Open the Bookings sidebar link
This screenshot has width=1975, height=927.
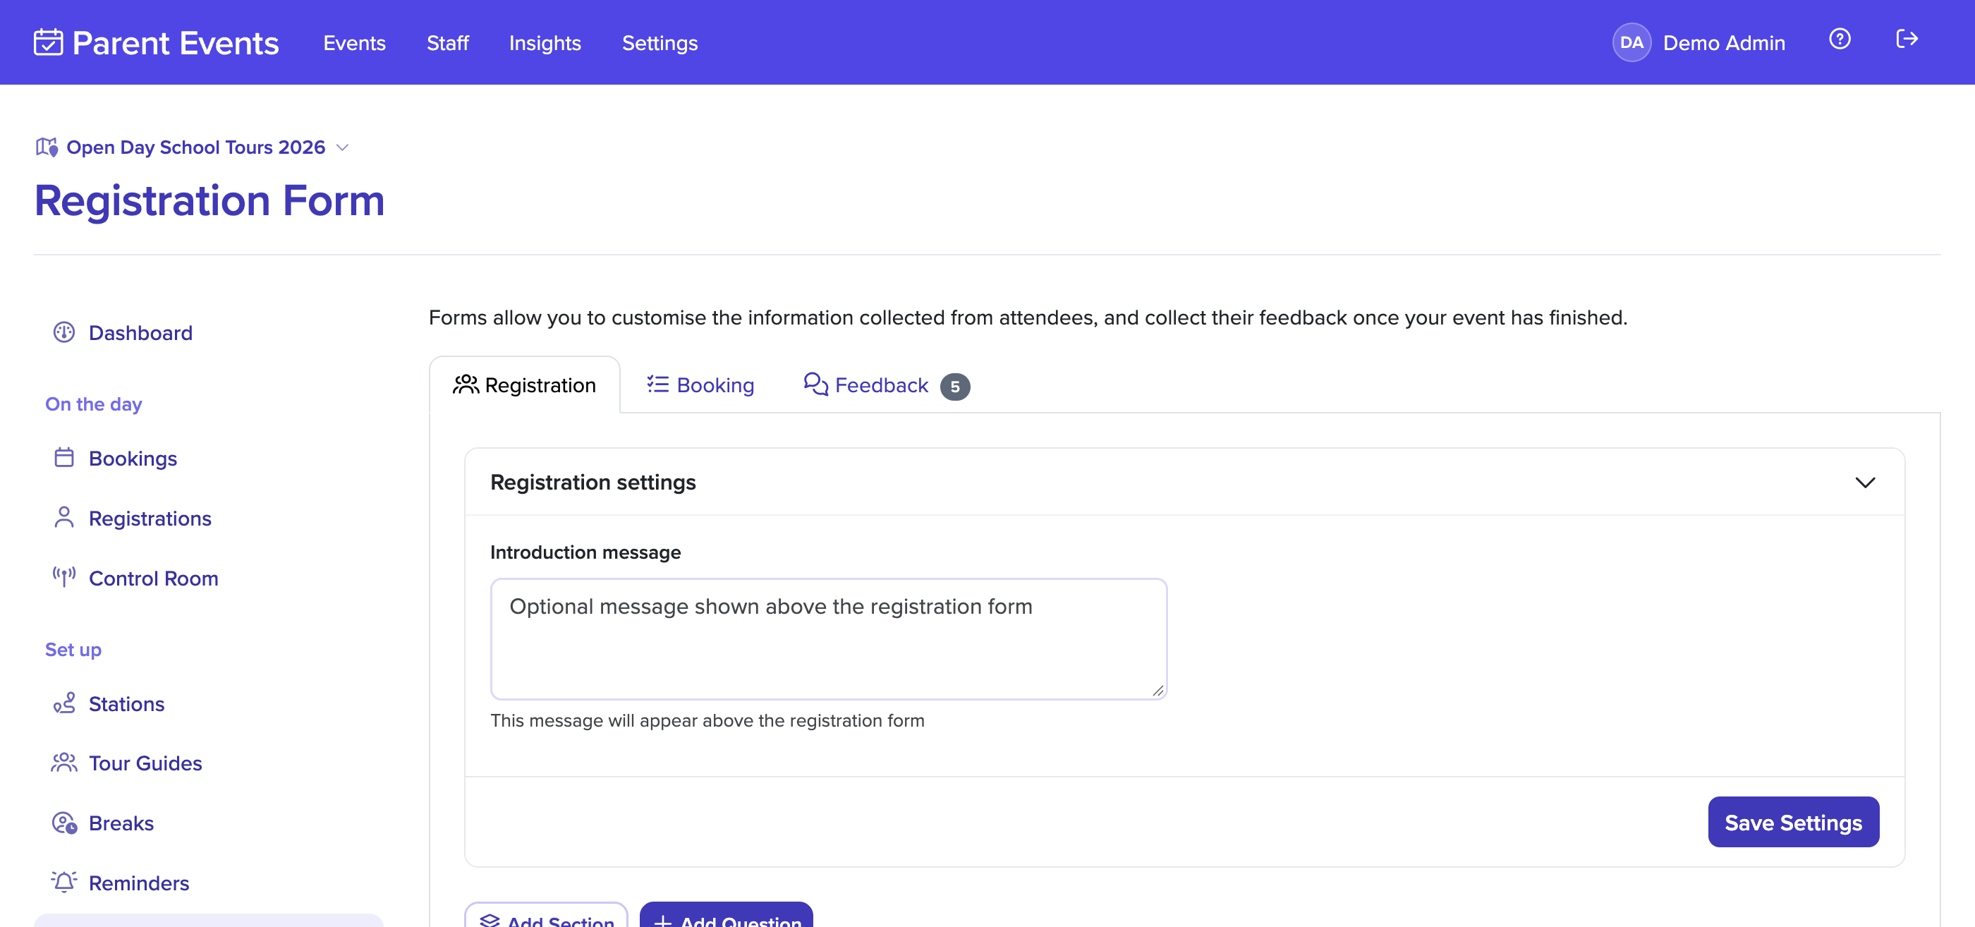(x=133, y=459)
